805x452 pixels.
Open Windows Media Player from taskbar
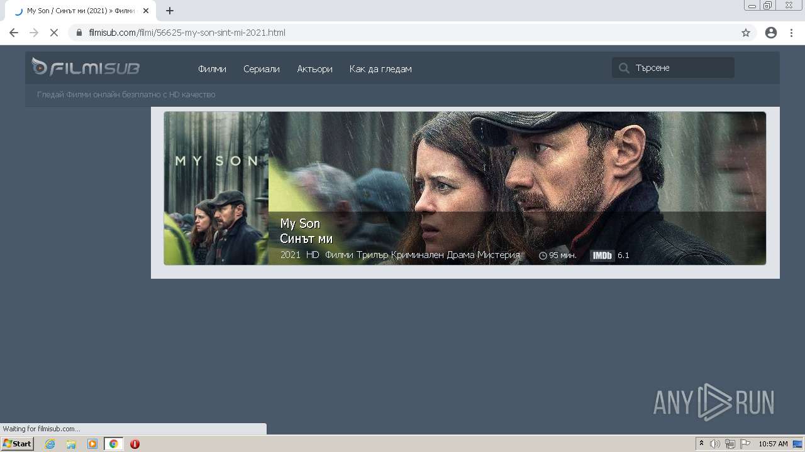[x=92, y=444]
